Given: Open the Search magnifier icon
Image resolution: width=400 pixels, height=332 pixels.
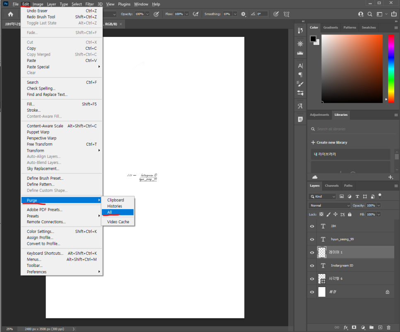Looking at the screenshot, I should click(370, 14).
